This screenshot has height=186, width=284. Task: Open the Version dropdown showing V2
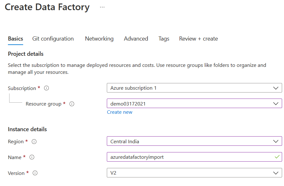point(194,173)
